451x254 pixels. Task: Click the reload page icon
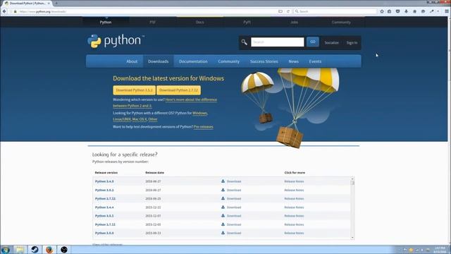[288, 11]
